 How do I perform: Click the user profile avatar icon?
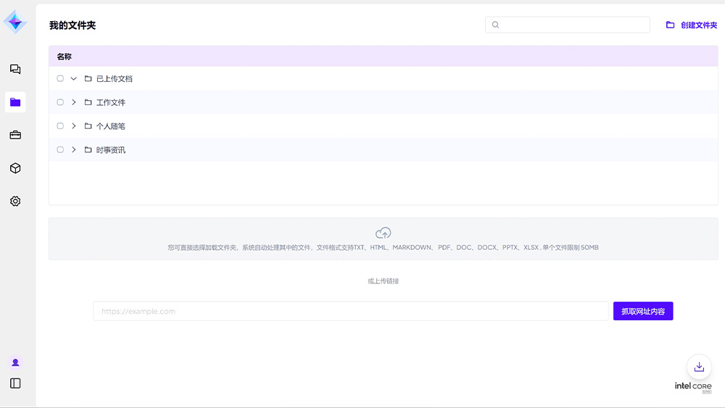[15, 362]
